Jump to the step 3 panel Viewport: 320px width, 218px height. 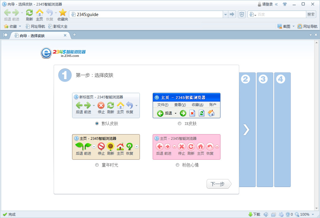(265, 130)
